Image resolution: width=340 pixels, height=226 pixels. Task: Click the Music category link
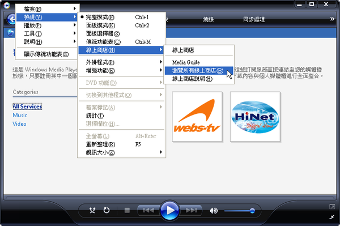pos(20,115)
